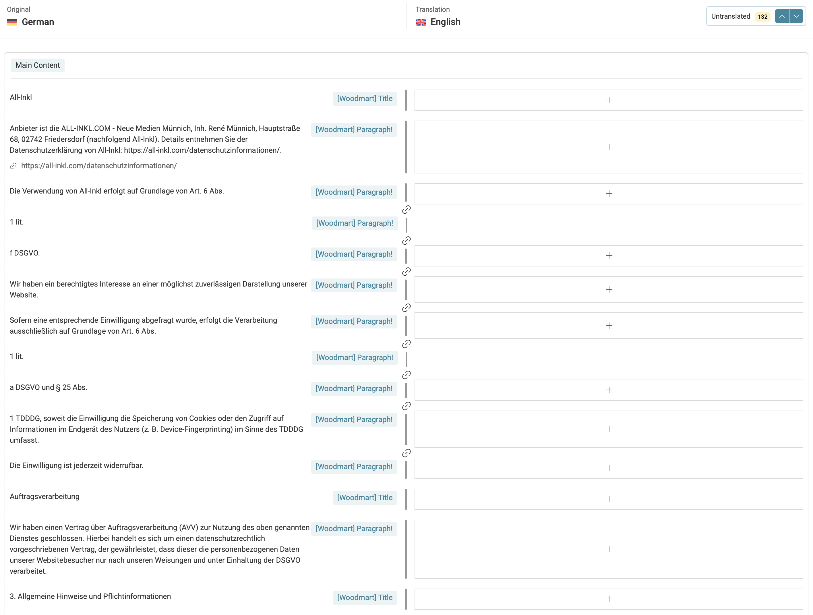Click [Woodmart] Paragraph tag for 'f DSGVO.'

(x=354, y=254)
